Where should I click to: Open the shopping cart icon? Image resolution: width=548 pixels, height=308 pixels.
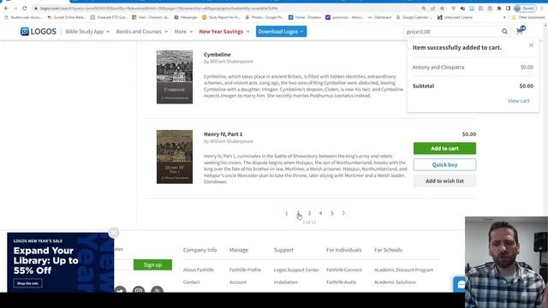(520, 31)
